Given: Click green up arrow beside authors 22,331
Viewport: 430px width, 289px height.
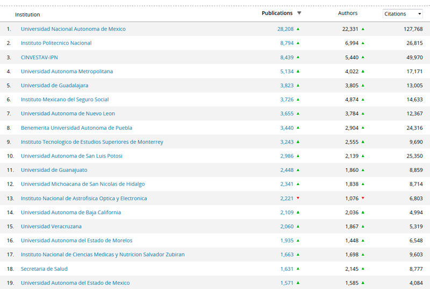Looking at the screenshot, I should pos(363,29).
